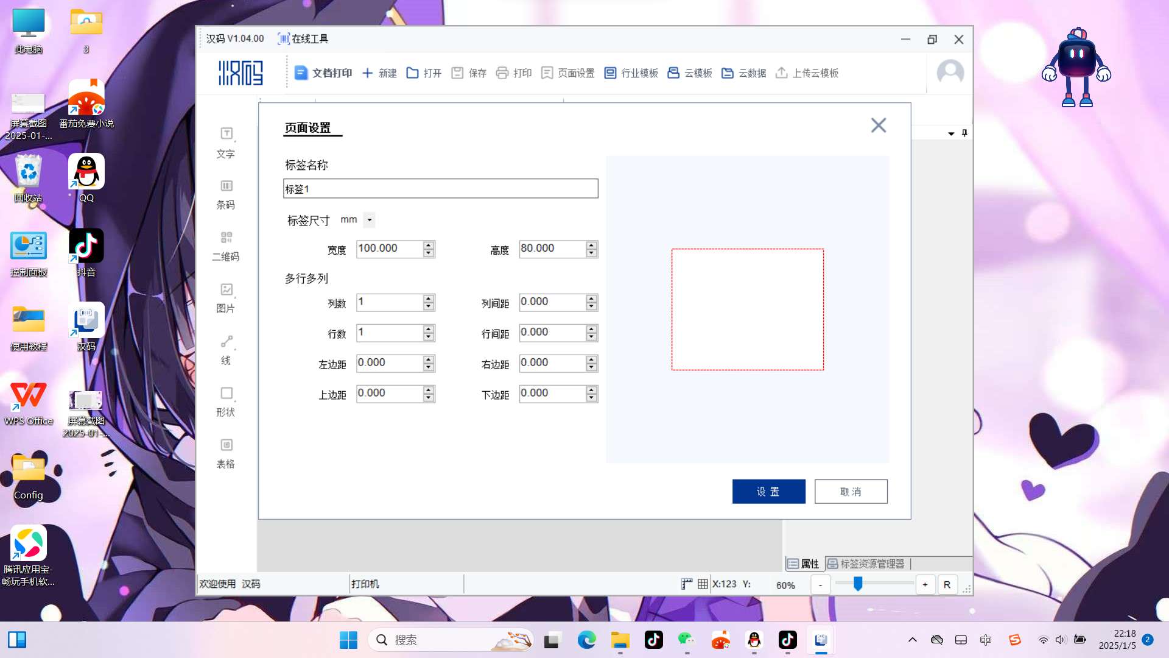
Task: Click the zoom slider handle
Action: pos(858,584)
